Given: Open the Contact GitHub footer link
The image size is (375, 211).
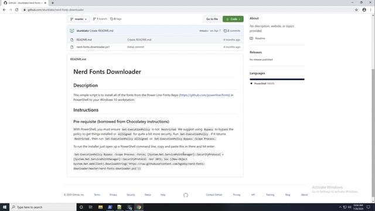Looking at the screenshot, I should point(214,195).
